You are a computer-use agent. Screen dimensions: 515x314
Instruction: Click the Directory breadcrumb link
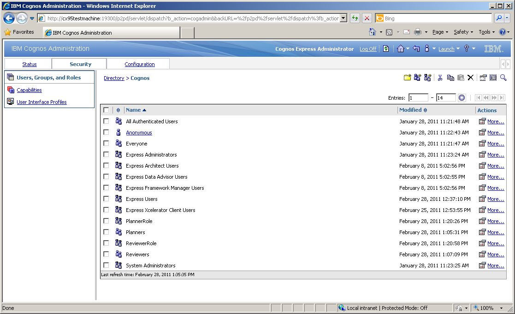114,78
